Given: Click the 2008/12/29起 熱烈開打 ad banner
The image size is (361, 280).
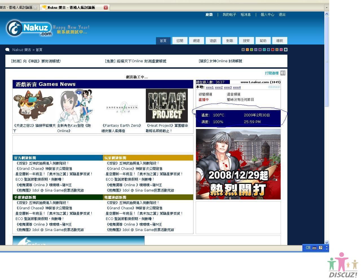Looking at the screenshot, I should click(238, 164).
